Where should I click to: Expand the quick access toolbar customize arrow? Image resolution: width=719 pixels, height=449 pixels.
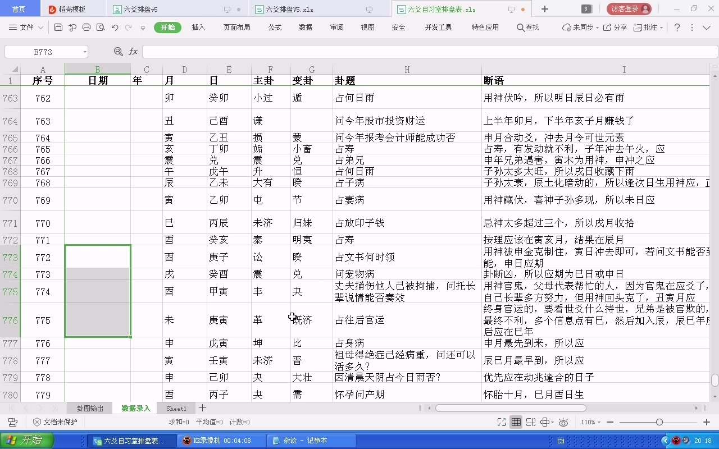tap(143, 28)
